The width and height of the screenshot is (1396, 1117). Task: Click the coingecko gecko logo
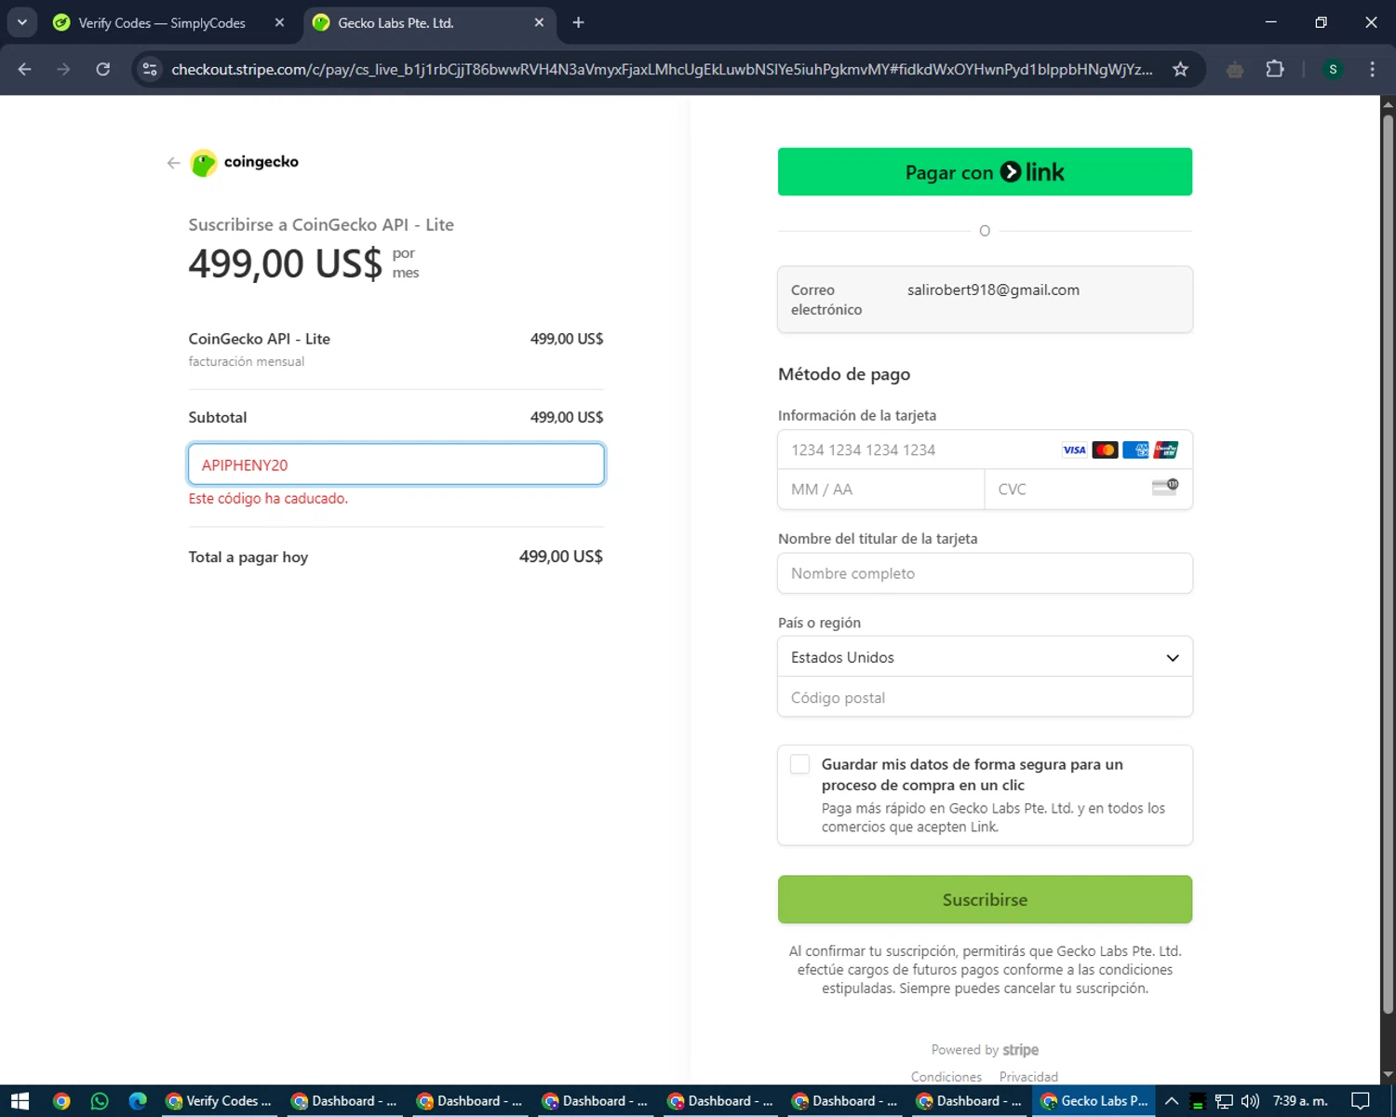(203, 163)
